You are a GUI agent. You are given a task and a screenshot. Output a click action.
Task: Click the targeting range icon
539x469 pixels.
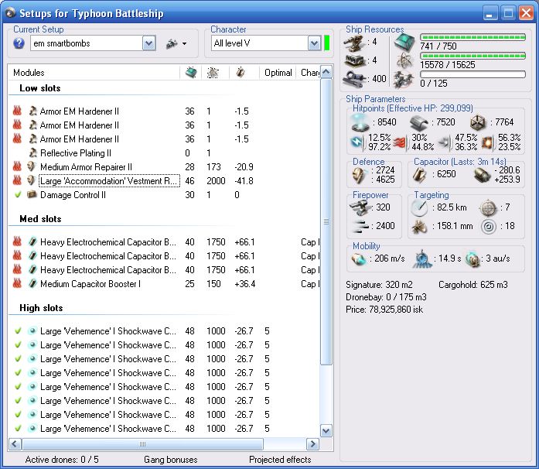(x=419, y=207)
